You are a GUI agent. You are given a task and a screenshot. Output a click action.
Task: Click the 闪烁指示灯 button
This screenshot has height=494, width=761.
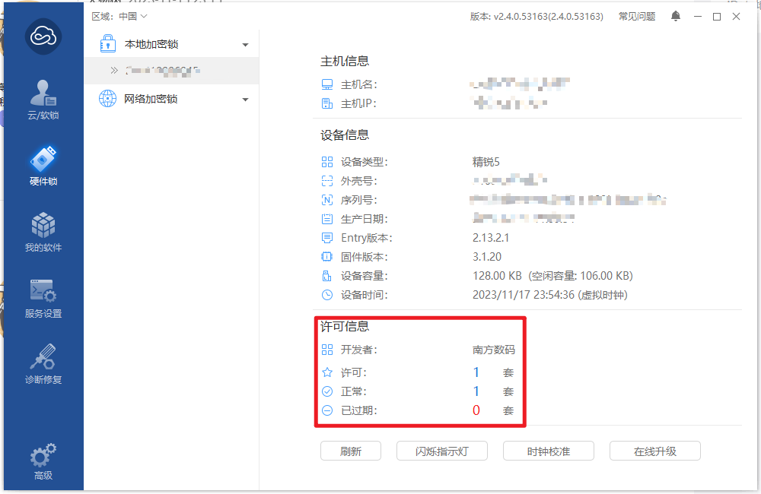(441, 451)
